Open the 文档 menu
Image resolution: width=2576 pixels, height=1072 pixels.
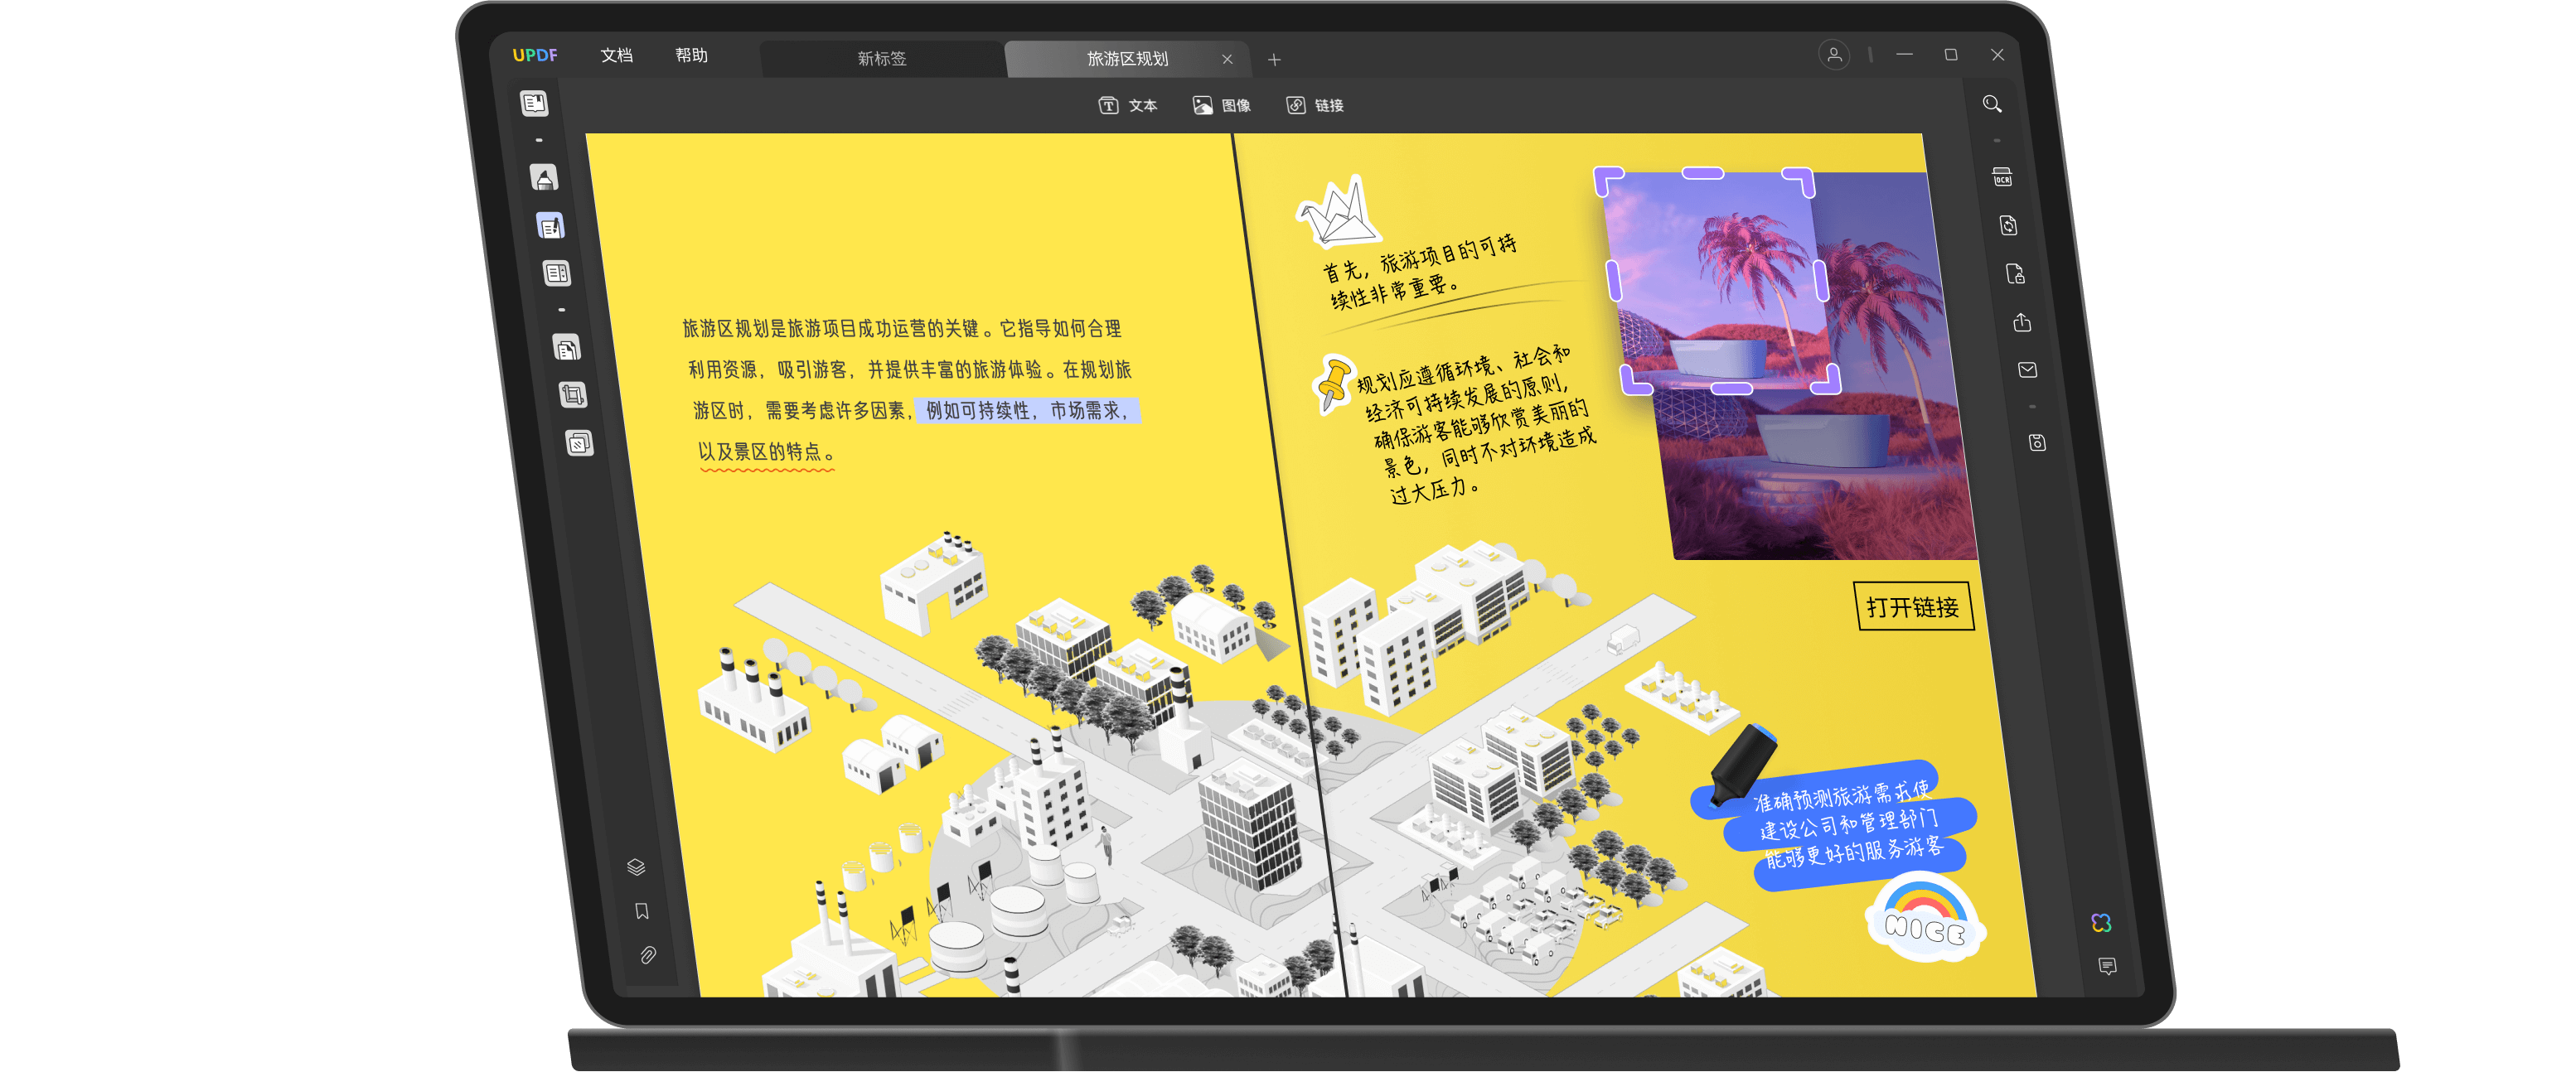pos(617,55)
